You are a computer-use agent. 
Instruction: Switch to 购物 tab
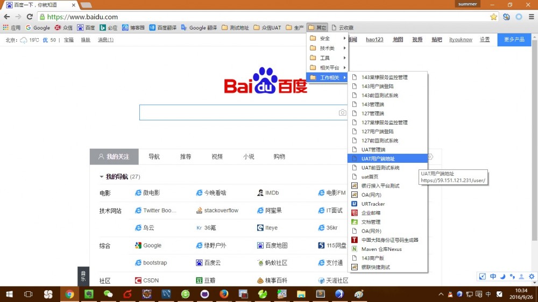(279, 157)
